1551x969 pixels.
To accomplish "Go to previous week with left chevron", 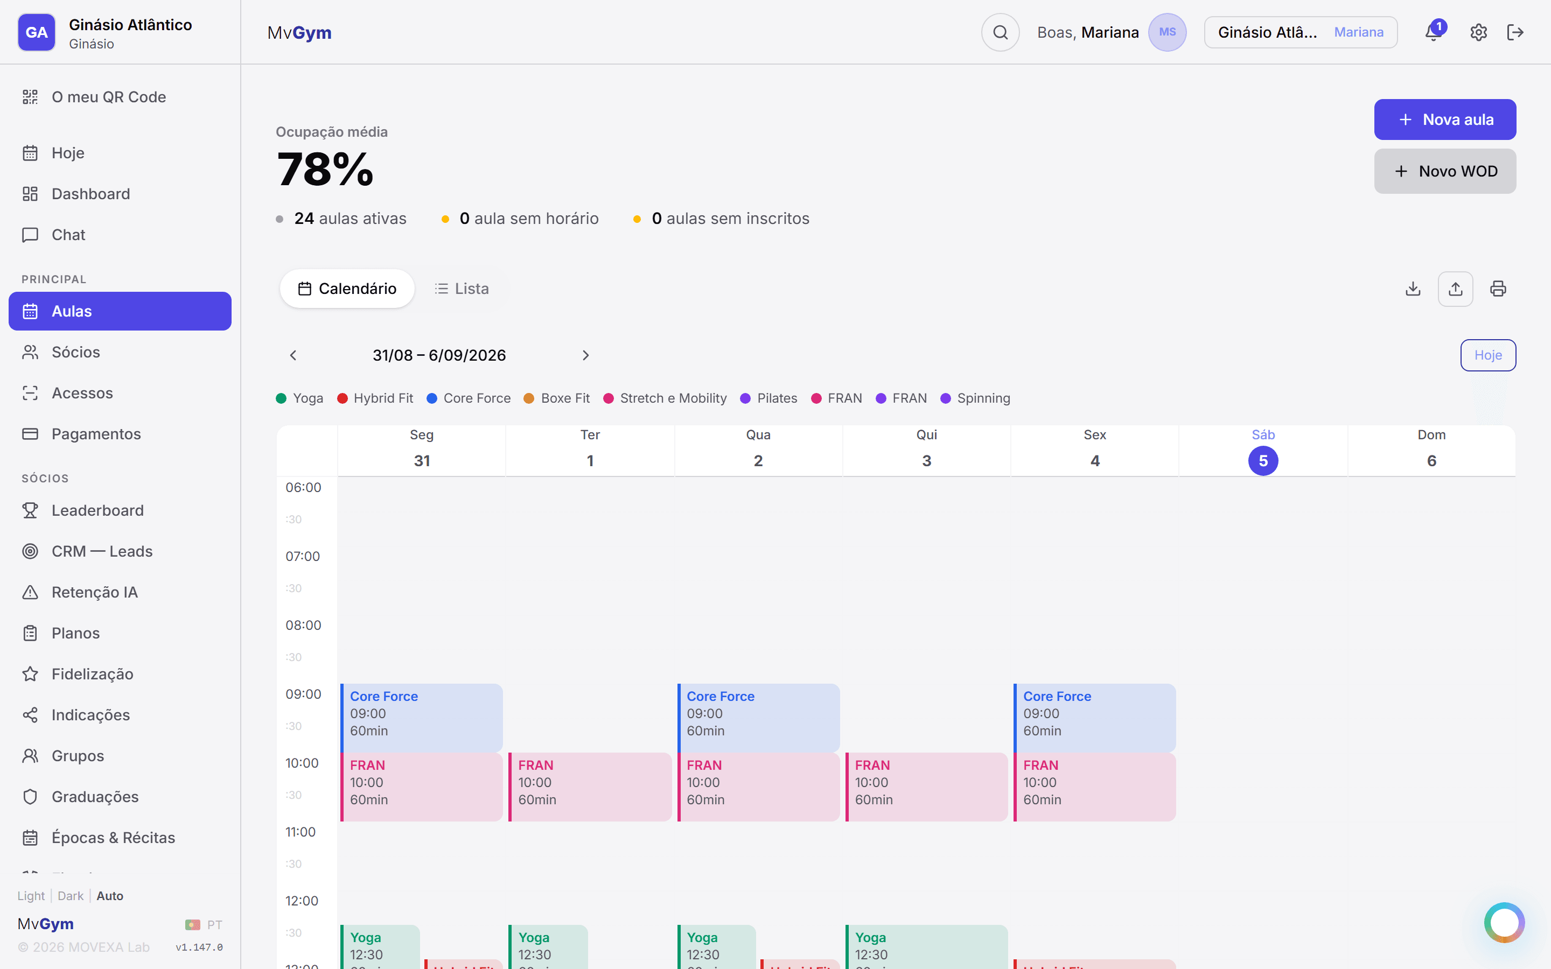I will [x=293, y=355].
